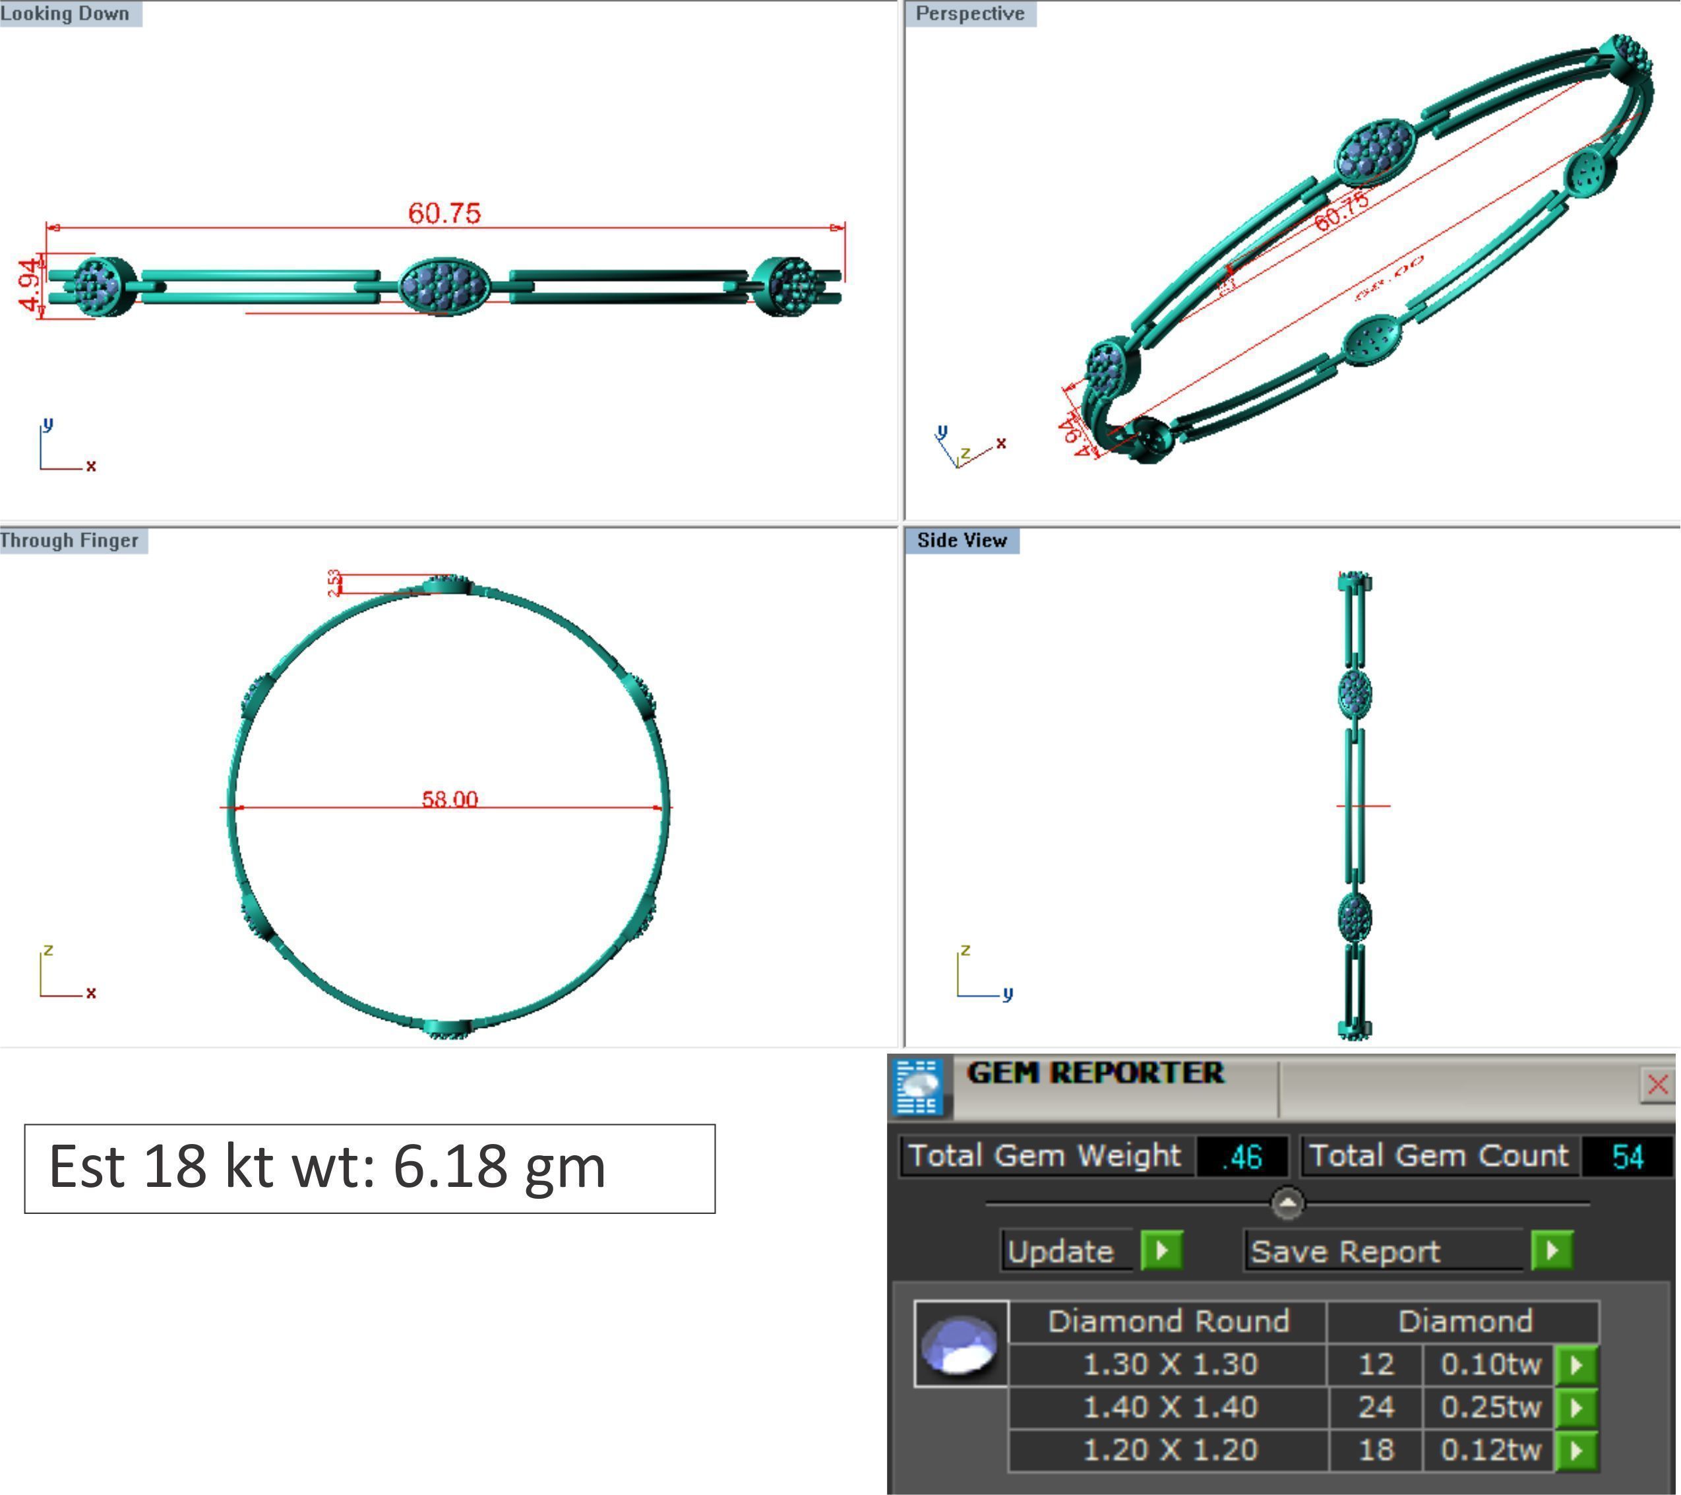Click the green arrow on the 1.30 X 1.30 row
This screenshot has height=1495, width=1681.
pos(1575,1365)
